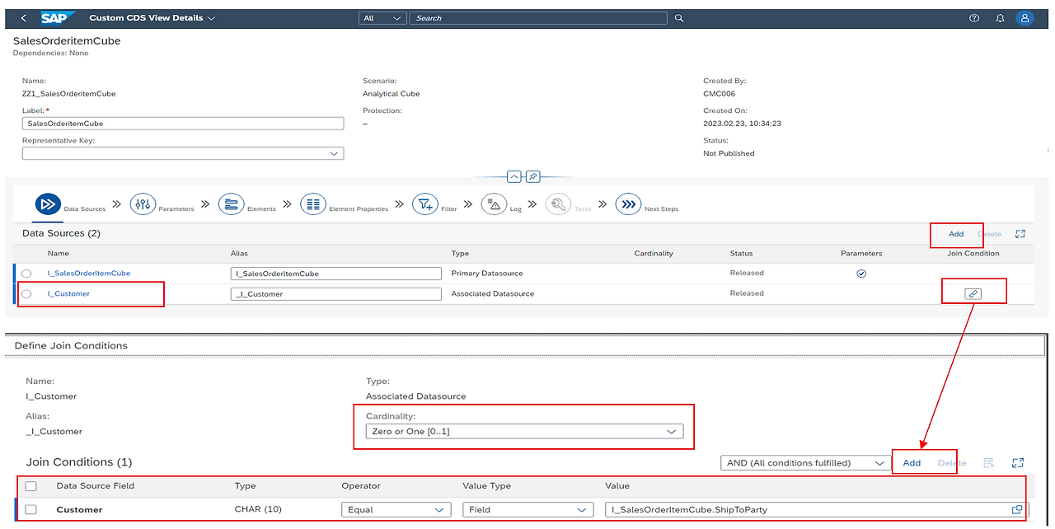1055x529 pixels.
Task: Click the Analytical Cube scenario text
Action: point(392,94)
